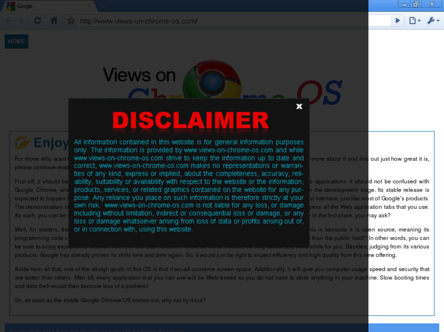Click the folder icon beside the Enjoy heading

click(23, 142)
